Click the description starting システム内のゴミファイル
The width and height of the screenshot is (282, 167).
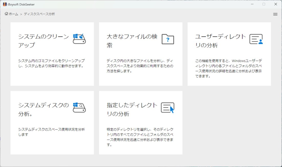point(51,63)
